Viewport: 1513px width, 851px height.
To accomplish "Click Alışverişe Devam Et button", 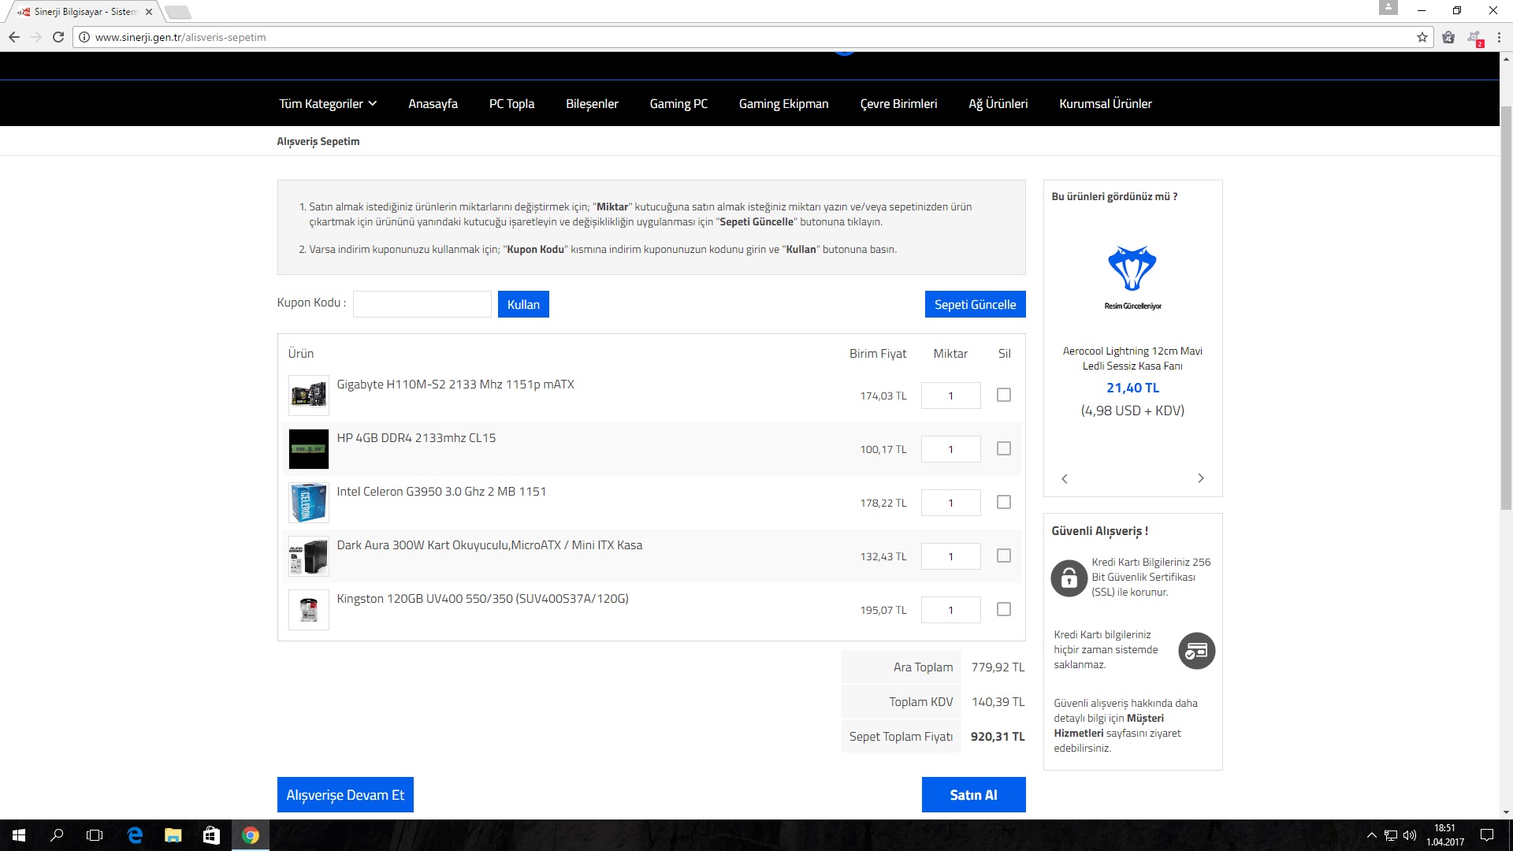I will pyautogui.click(x=345, y=794).
